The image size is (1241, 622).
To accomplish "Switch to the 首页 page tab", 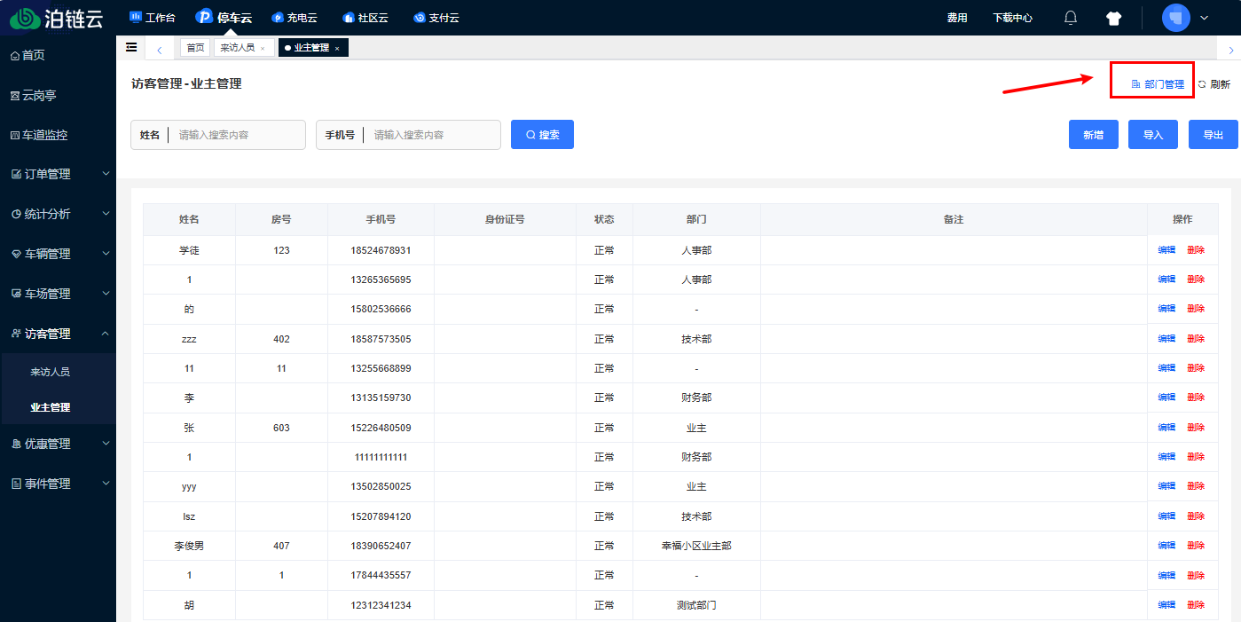I will pyautogui.click(x=195, y=48).
